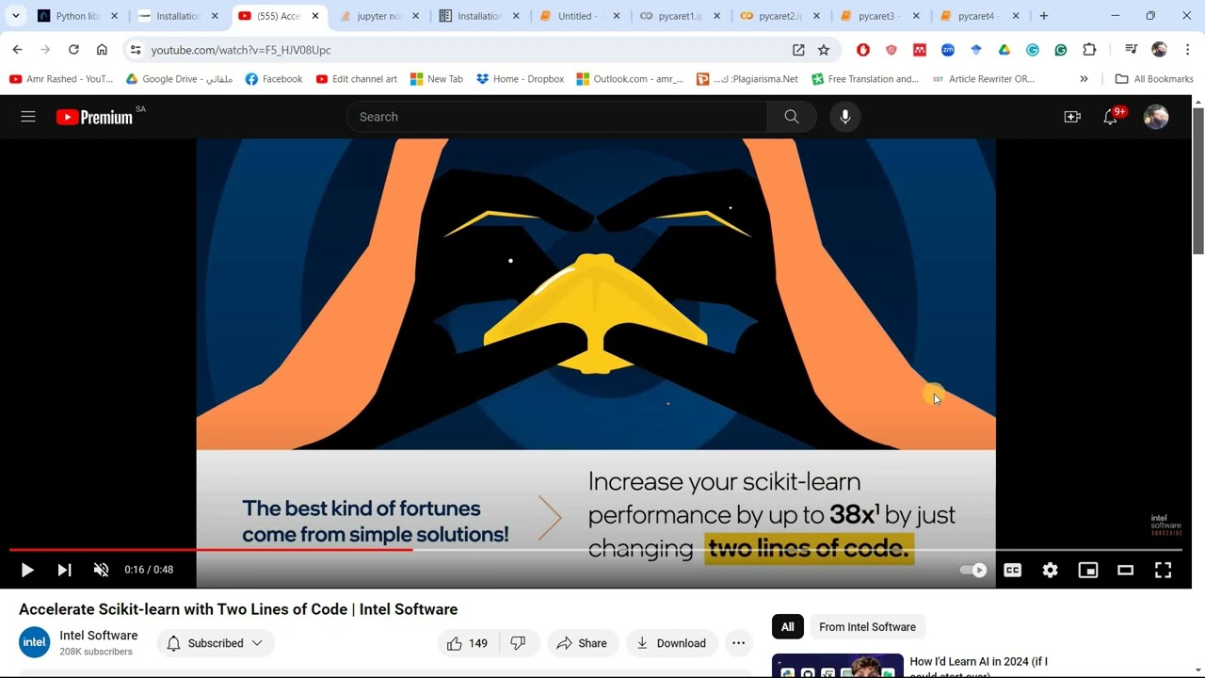Screen dimensions: 1205x678
Task: Enter fullscreen video mode
Action: pyautogui.click(x=1164, y=570)
